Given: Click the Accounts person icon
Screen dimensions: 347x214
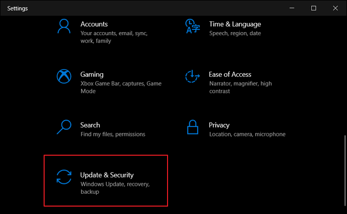Looking at the screenshot, I should tap(64, 26).
